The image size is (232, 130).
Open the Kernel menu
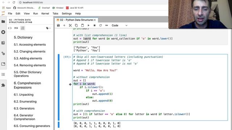pyautogui.click(x=45, y=13)
